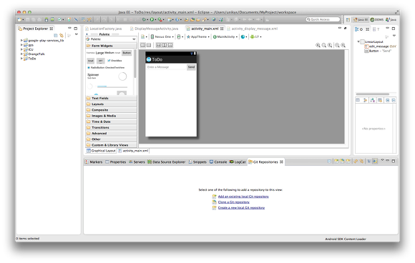Open the Project Explorer view menu arrow
The width and height of the screenshot is (415, 263).
click(77, 34)
